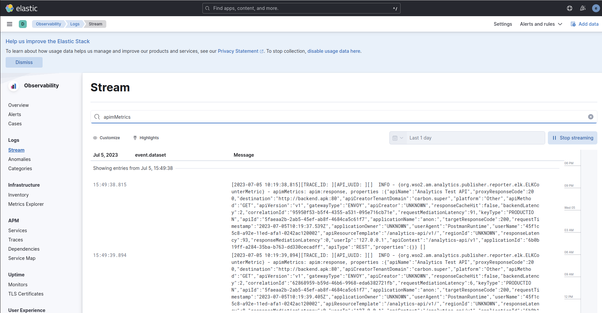
Task: Jump to 09 PM on the minimap
Action: click(x=569, y=186)
